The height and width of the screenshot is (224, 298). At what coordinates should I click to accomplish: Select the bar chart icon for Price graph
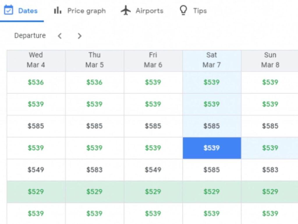pyautogui.click(x=57, y=10)
